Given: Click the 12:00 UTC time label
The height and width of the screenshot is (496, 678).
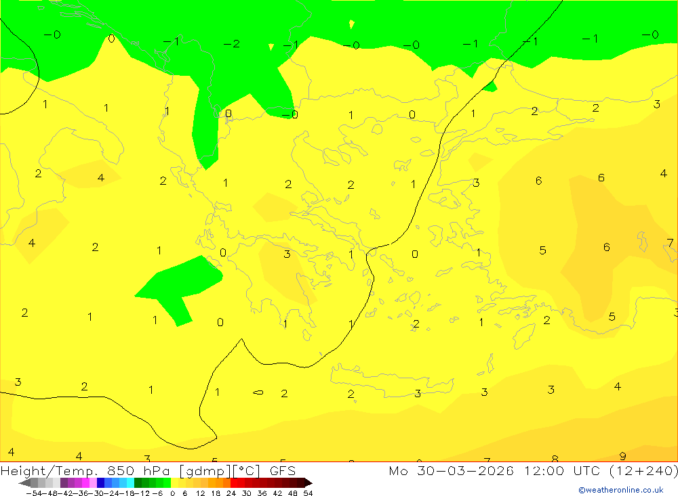Looking at the screenshot, I should 564,471.
